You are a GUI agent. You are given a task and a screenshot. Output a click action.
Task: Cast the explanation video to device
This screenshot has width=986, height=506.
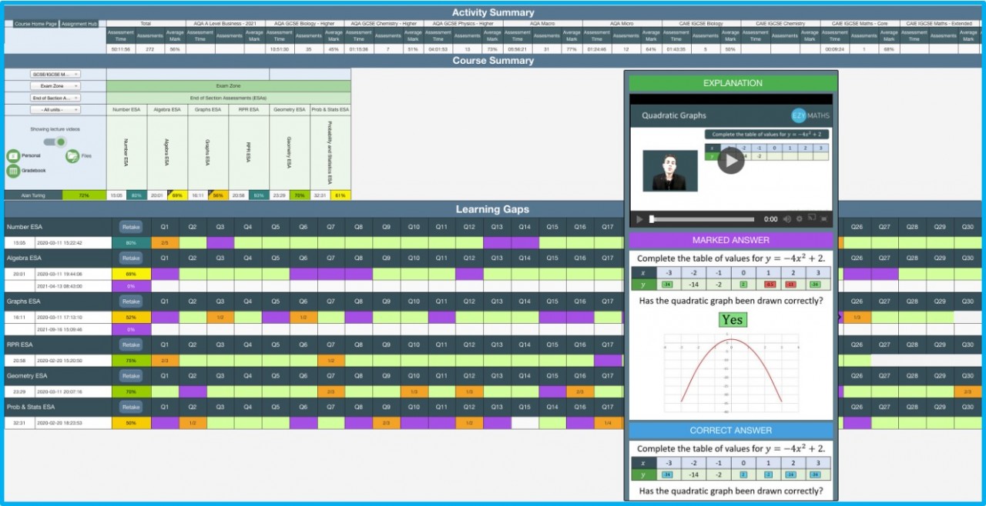(811, 219)
